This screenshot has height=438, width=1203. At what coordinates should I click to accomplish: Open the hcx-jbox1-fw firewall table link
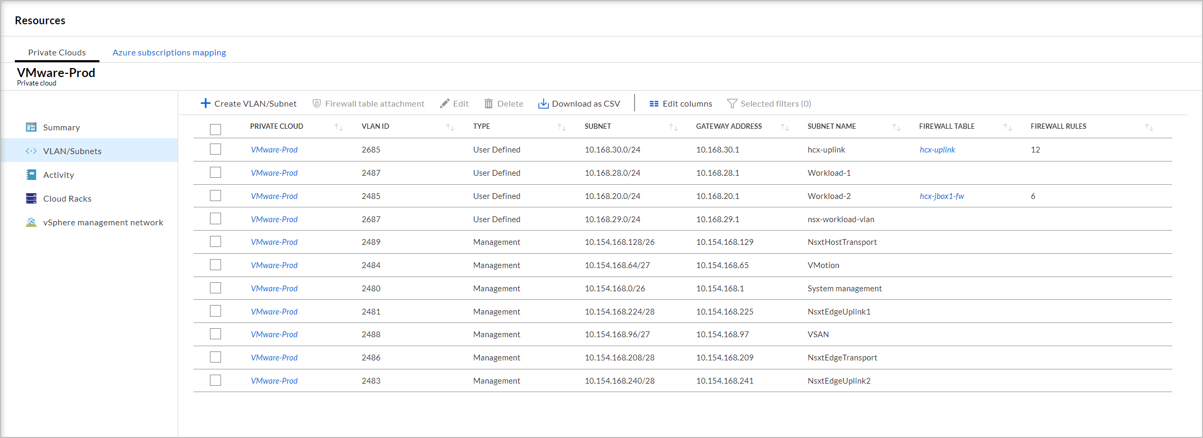(942, 196)
